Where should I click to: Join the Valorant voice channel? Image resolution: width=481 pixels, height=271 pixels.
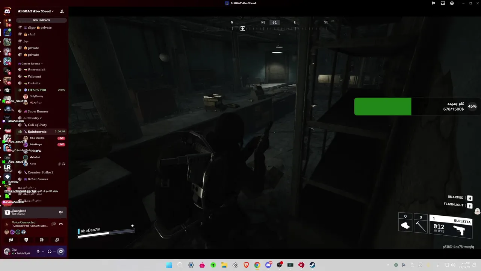tap(41, 76)
